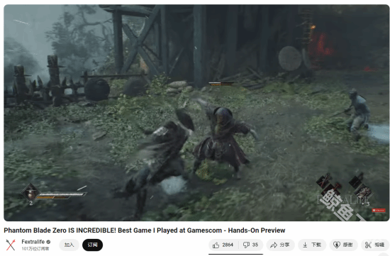
Task: Open the Fextralife channel avatar
Action: 11,245
